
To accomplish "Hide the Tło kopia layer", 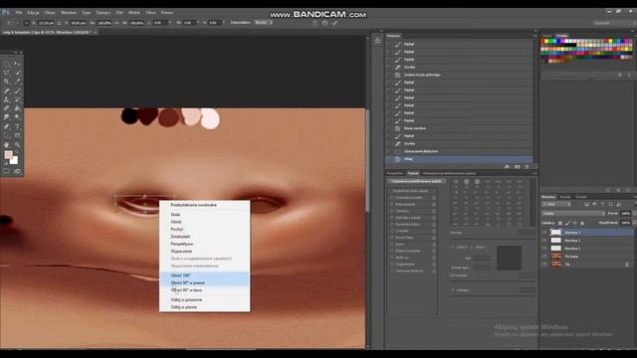I will click(x=544, y=257).
